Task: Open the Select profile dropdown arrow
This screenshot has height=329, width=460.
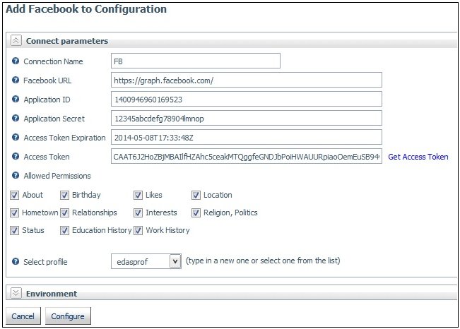Action: point(175,261)
